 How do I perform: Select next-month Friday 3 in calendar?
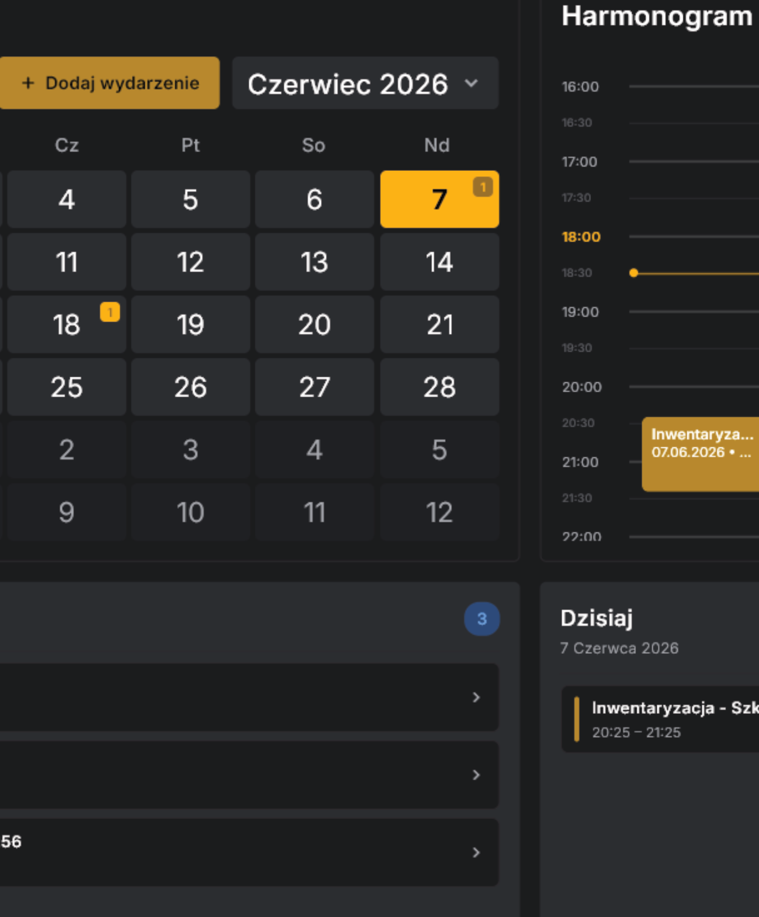point(190,450)
